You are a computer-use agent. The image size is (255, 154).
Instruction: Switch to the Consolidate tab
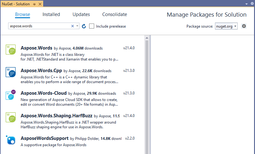pyautogui.click(x=115, y=14)
